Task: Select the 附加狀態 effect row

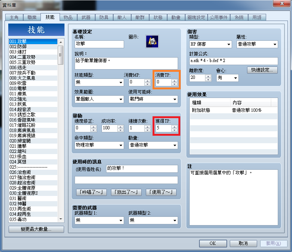Action: 234,110
